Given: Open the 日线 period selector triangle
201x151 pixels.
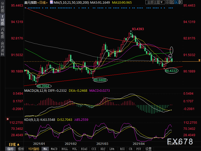Looking at the screenshot, I should (x=18, y=145).
